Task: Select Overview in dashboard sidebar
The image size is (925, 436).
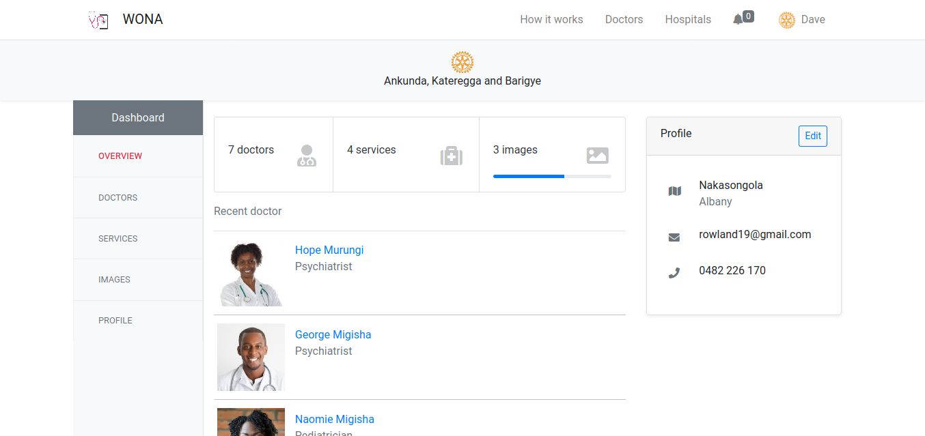Action: click(x=120, y=156)
